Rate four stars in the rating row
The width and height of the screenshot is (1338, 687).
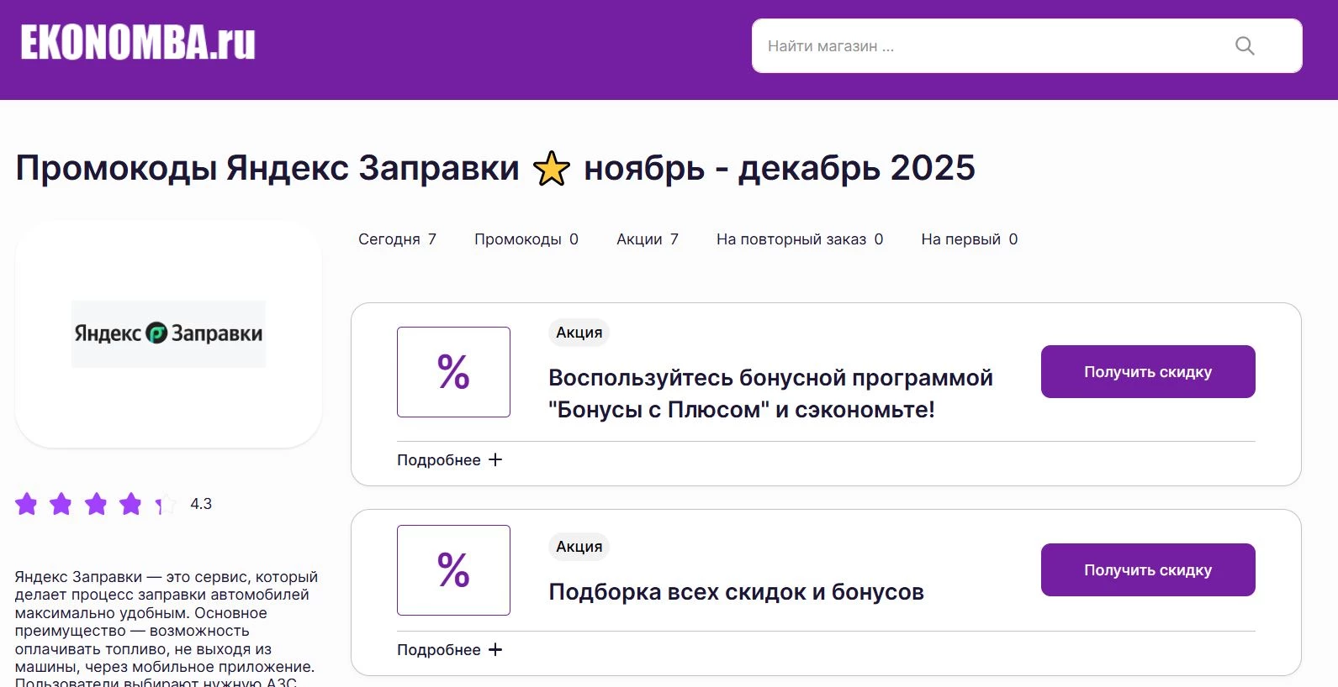coord(130,504)
